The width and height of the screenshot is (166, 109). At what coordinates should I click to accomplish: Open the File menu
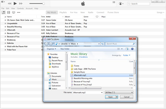click(3, 9)
